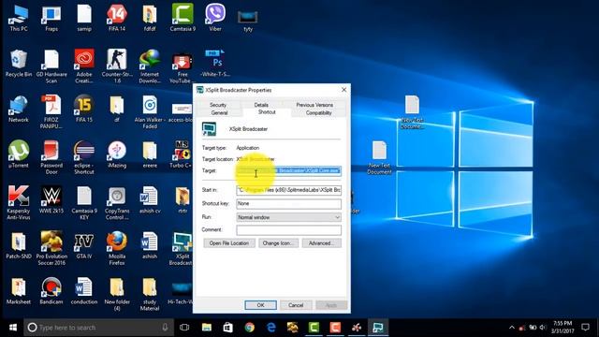Click the Shortcut key field

289,204
